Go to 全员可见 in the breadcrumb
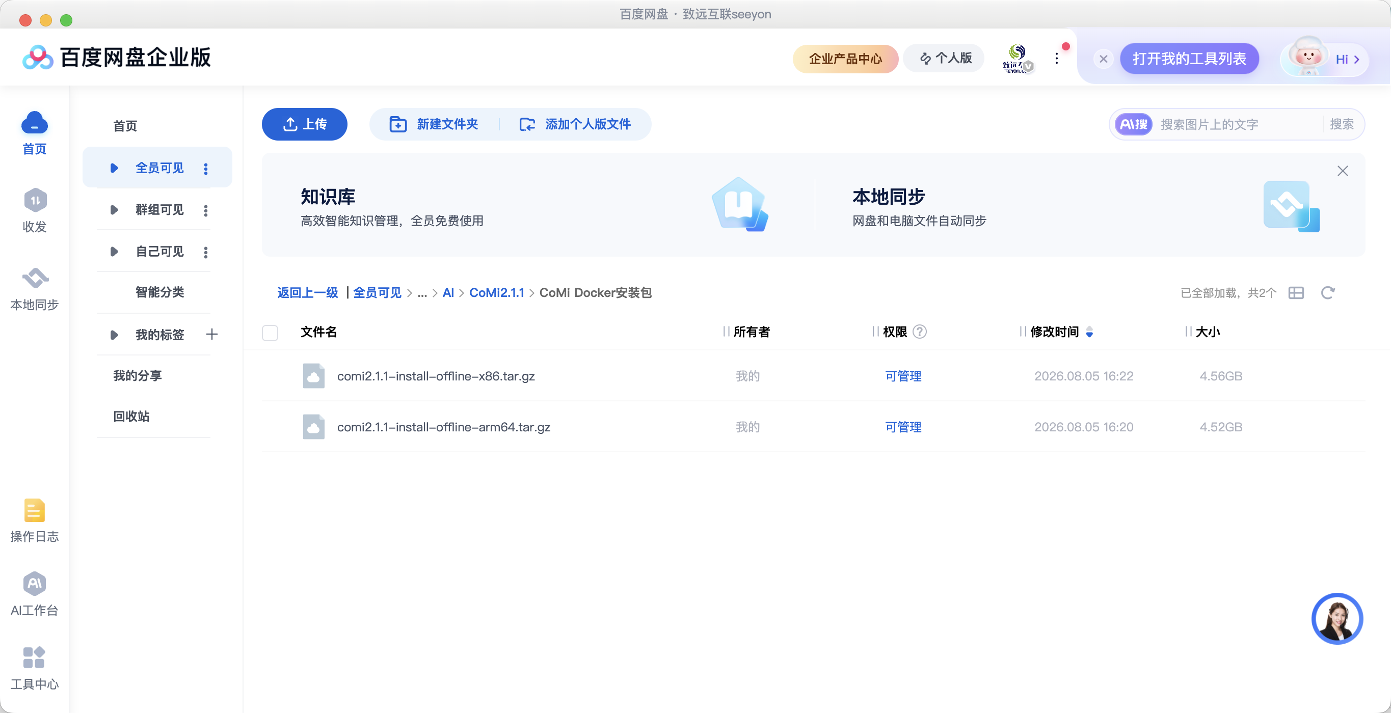The width and height of the screenshot is (1391, 713). [x=378, y=292]
